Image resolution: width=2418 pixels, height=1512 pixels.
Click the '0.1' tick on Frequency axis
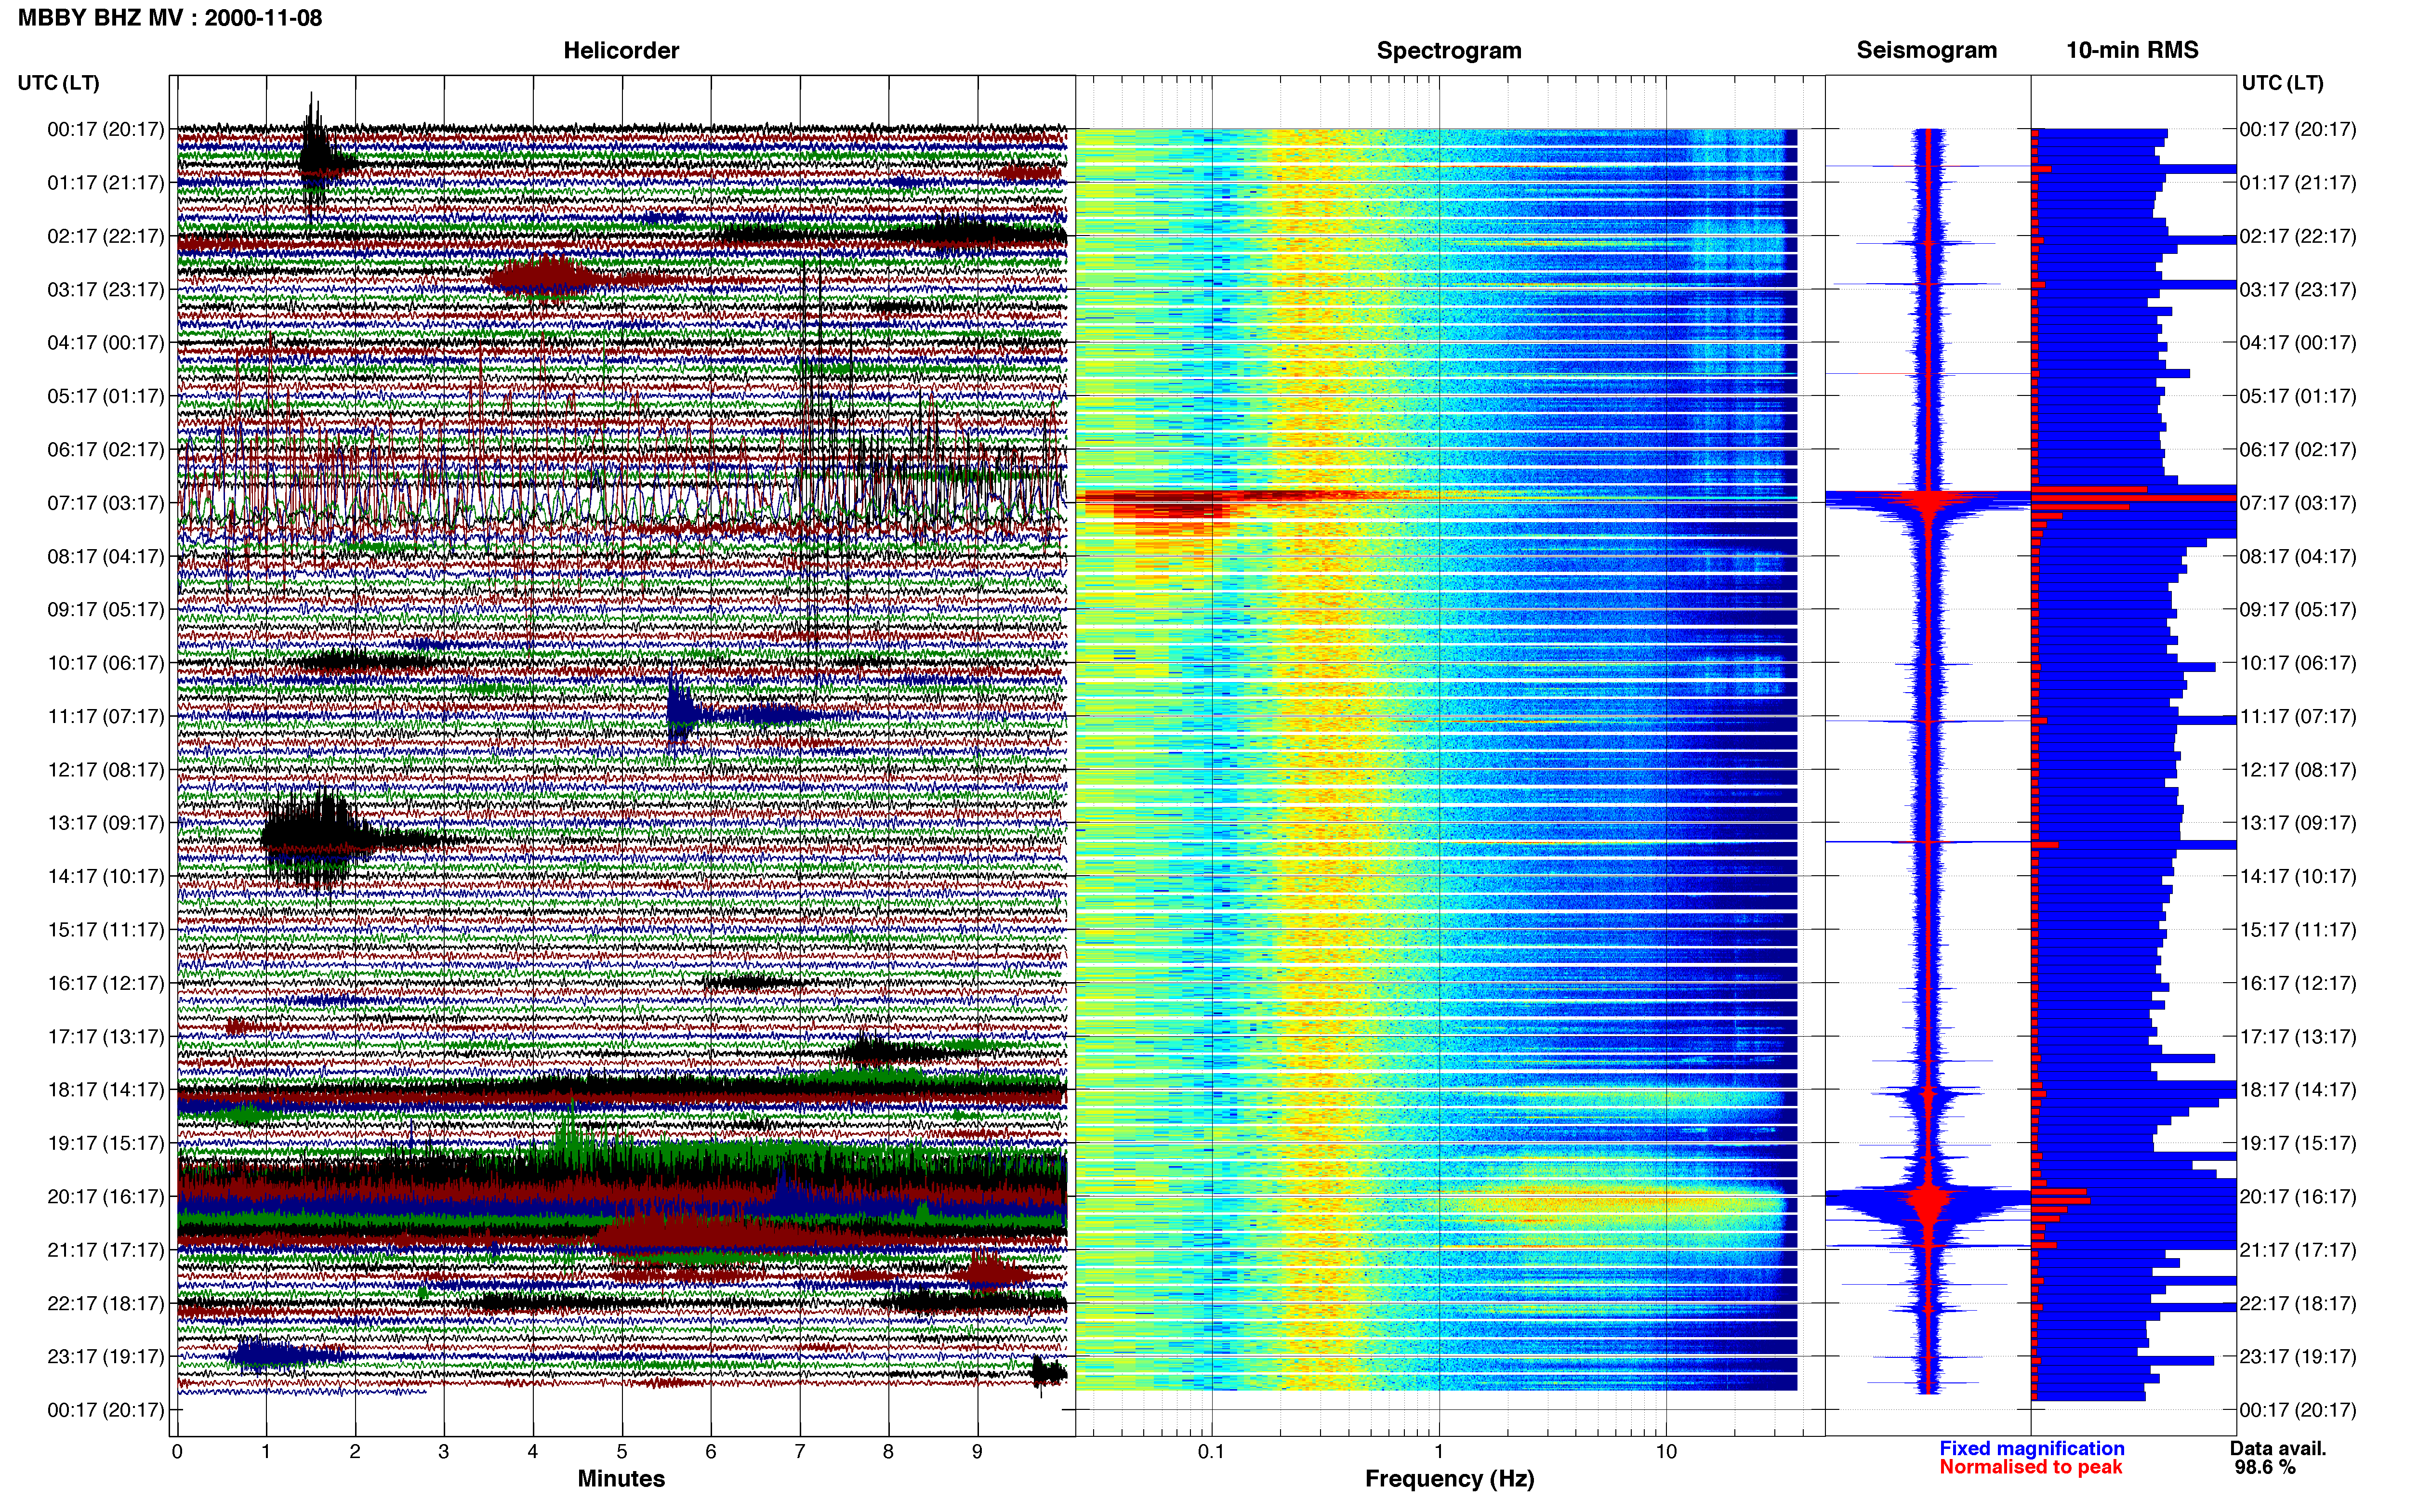point(1211,1452)
